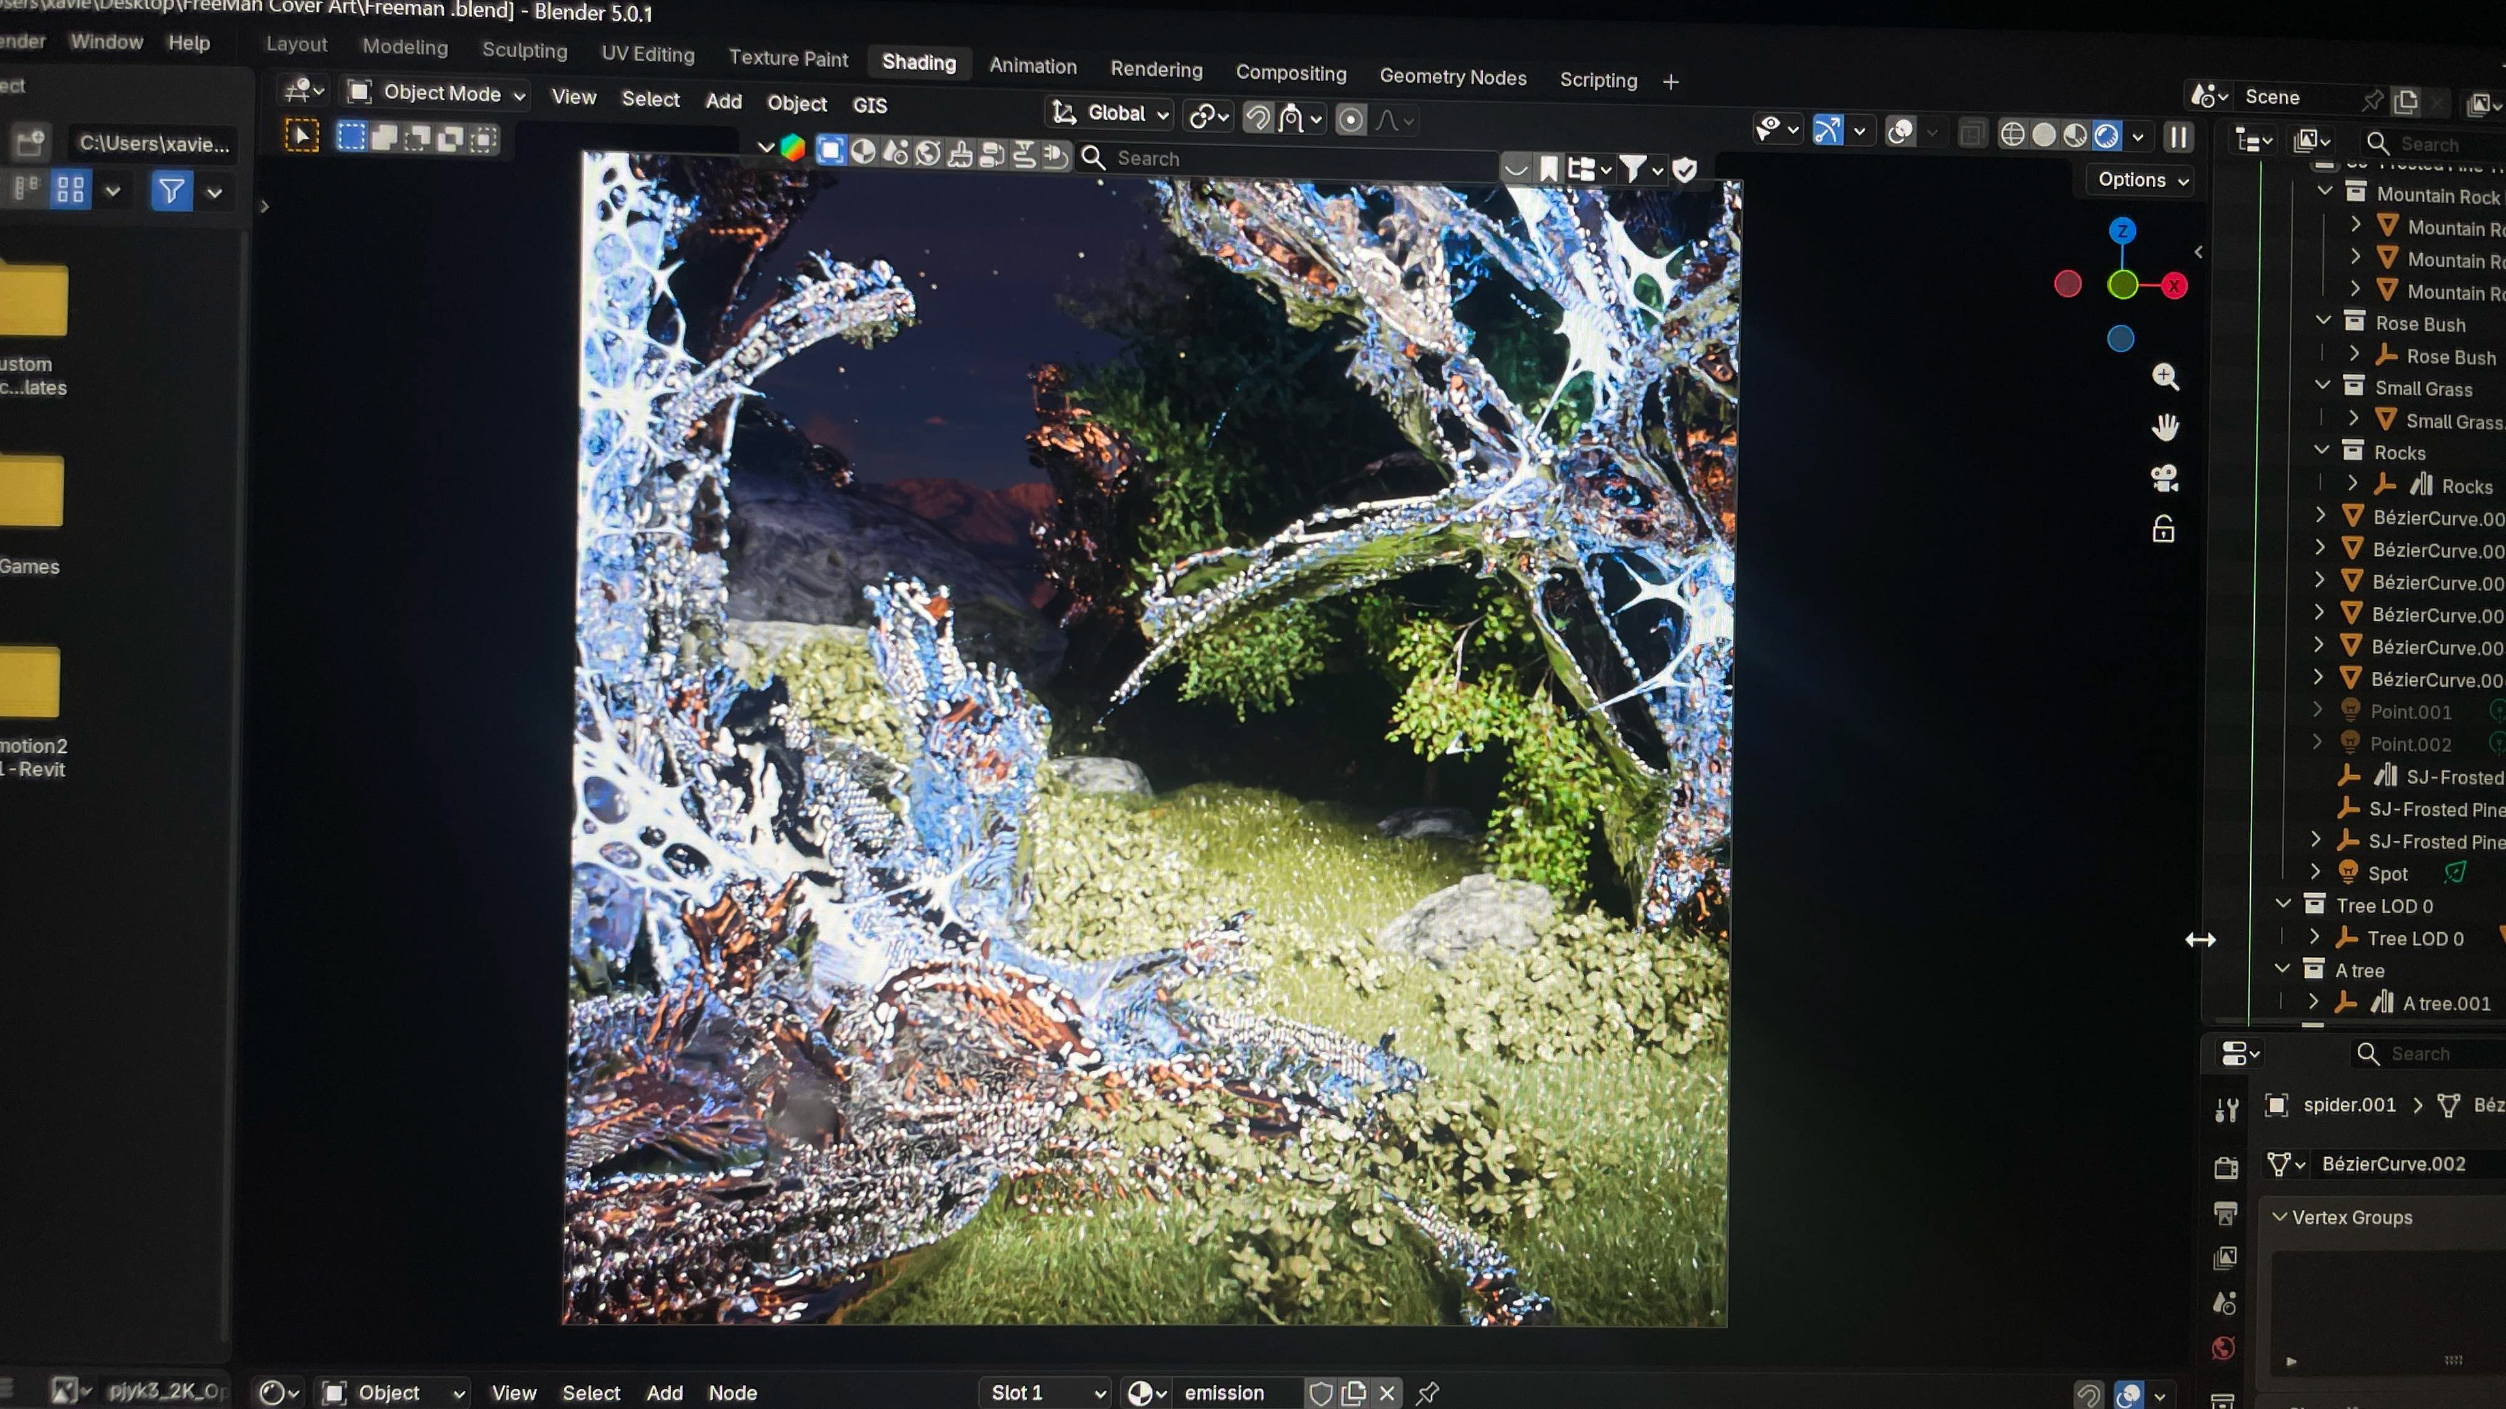This screenshot has height=1409, width=2506.
Task: Open the viewport Add menu
Action: pos(723,101)
